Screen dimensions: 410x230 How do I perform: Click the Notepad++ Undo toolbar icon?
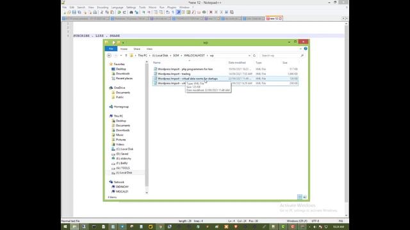pyautogui.click(x=119, y=12)
